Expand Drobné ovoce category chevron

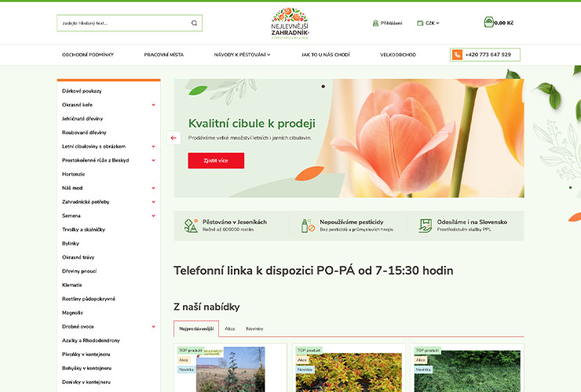tap(153, 327)
